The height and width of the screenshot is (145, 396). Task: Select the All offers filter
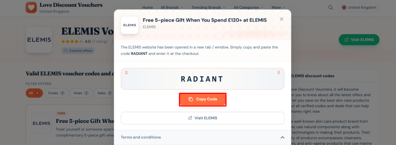point(34,93)
